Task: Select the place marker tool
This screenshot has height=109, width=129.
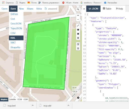Action: [78, 38]
